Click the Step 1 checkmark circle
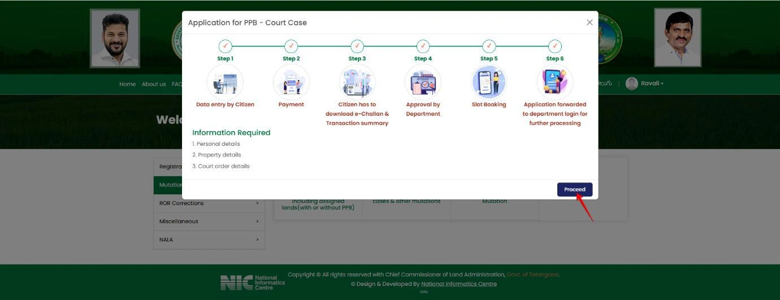The height and width of the screenshot is (300, 780). point(225,46)
